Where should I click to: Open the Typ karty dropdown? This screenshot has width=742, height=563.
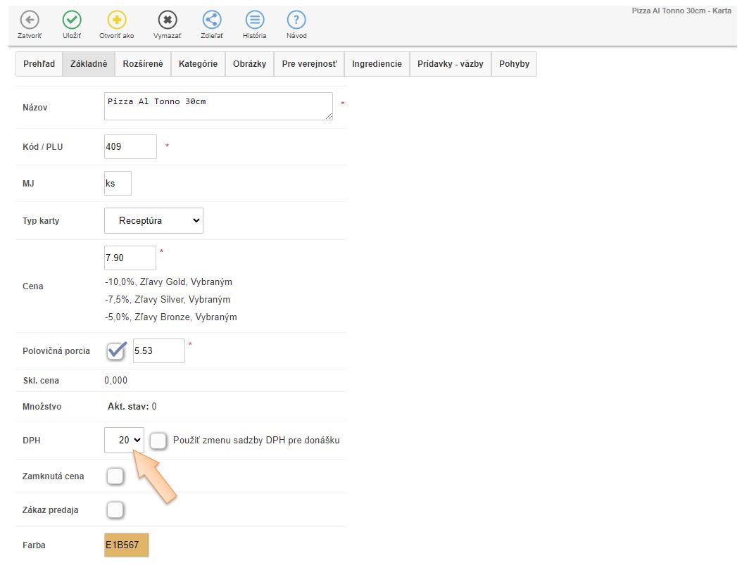pyautogui.click(x=153, y=220)
